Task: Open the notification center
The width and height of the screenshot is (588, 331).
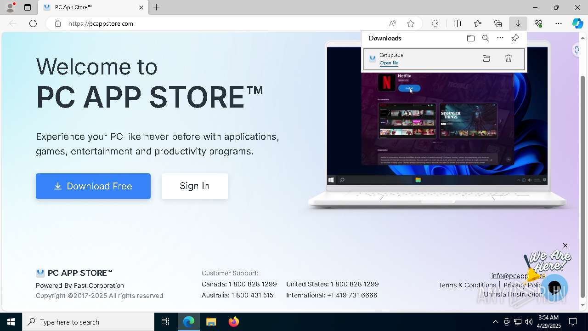Action: (x=573, y=322)
